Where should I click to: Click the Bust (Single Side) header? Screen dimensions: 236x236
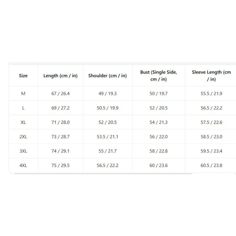point(159,76)
